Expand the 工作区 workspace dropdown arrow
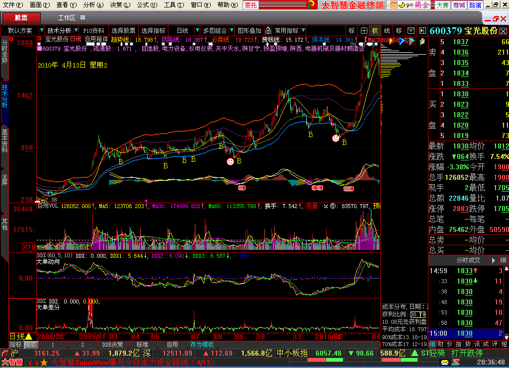 [x=83, y=17]
